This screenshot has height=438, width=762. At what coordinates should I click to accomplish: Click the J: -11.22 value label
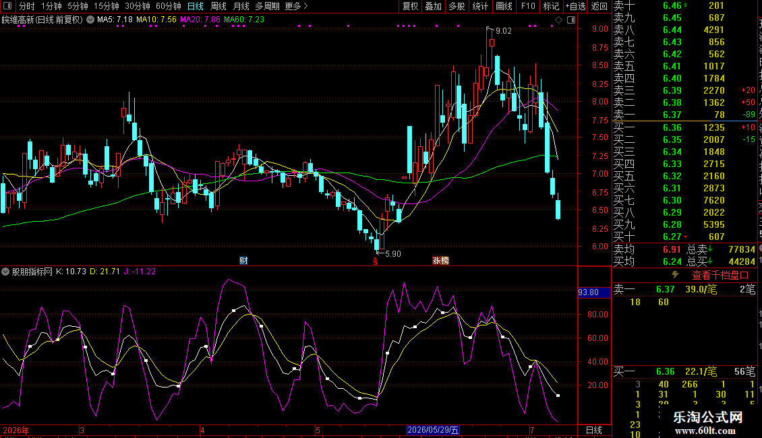point(140,272)
